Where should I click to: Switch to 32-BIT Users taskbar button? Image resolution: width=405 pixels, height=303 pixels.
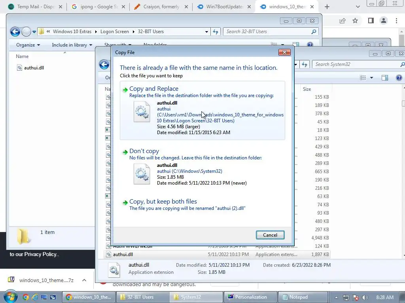pyautogui.click(x=142, y=297)
